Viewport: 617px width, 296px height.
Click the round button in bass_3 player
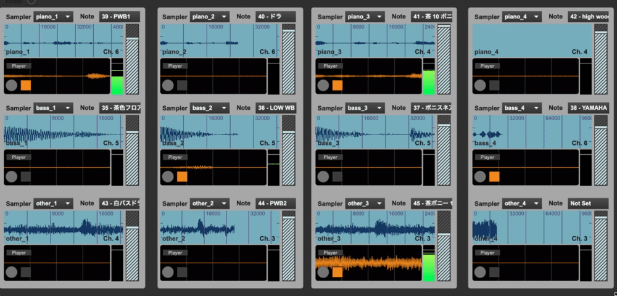point(323,177)
